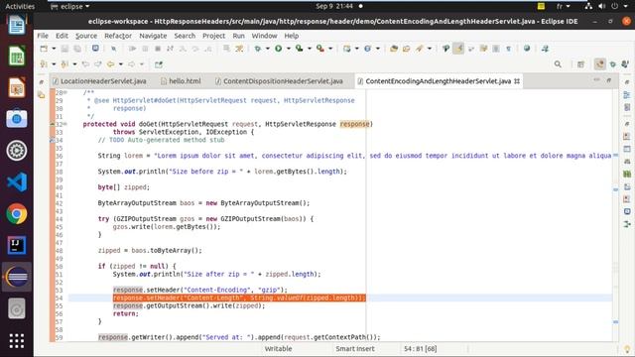
Task: Click the yellow Back navigation arrow
Action: point(110,63)
